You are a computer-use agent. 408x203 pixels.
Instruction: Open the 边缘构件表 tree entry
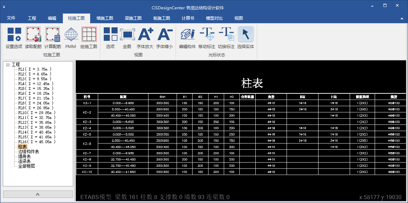(x=28, y=152)
